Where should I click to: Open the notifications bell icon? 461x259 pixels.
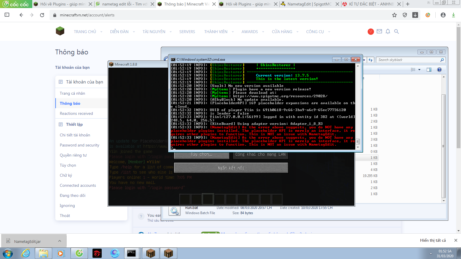[x=388, y=31]
